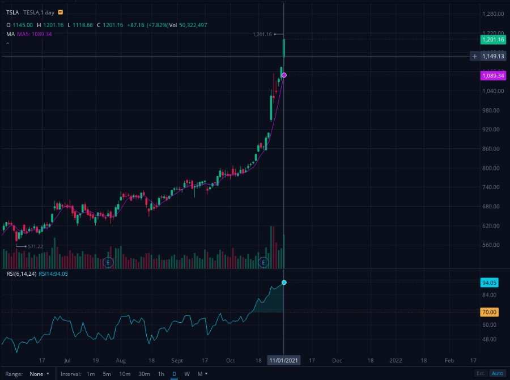Click the MA5: 1089.34 indicator label
The width and height of the screenshot is (510, 380).
35,34
